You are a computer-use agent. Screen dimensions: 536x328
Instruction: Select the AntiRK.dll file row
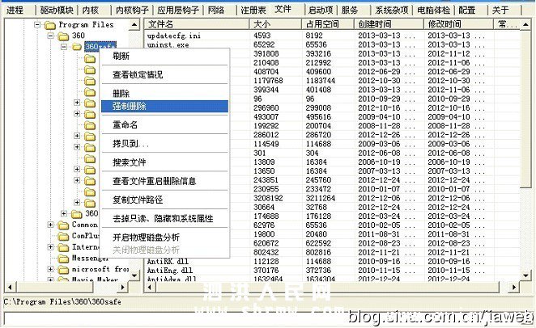pos(332,262)
